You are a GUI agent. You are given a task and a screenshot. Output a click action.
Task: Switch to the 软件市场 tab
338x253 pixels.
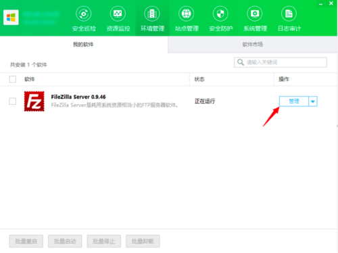pos(253,45)
